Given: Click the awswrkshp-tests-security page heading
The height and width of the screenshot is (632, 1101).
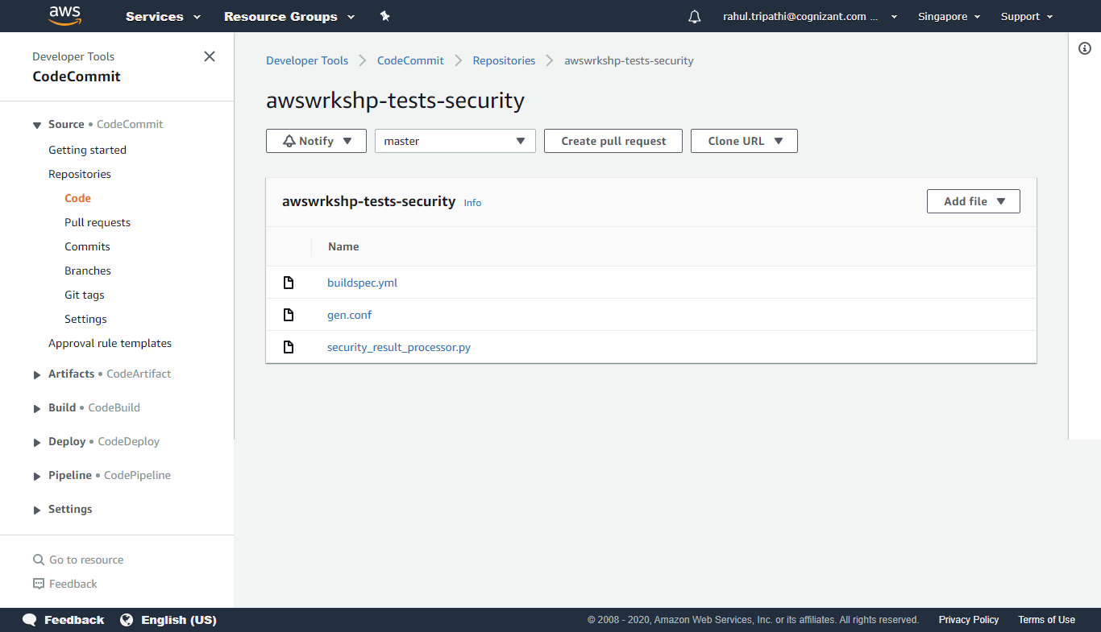Looking at the screenshot, I should point(395,101).
